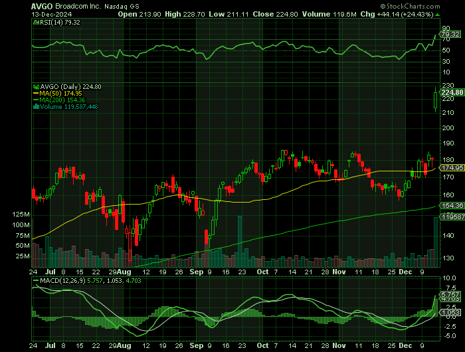
Task: Click the 5.757 MACD tag on right axis
Action: click(x=450, y=294)
